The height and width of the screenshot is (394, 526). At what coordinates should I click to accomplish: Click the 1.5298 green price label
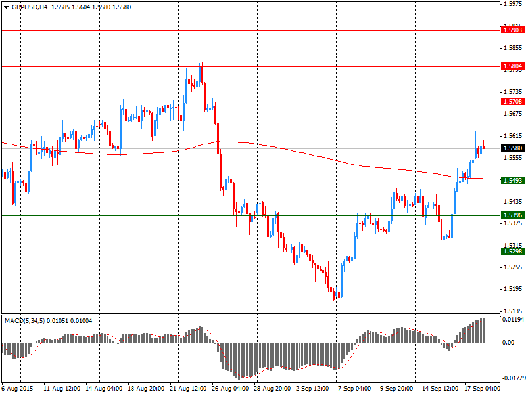click(513, 252)
